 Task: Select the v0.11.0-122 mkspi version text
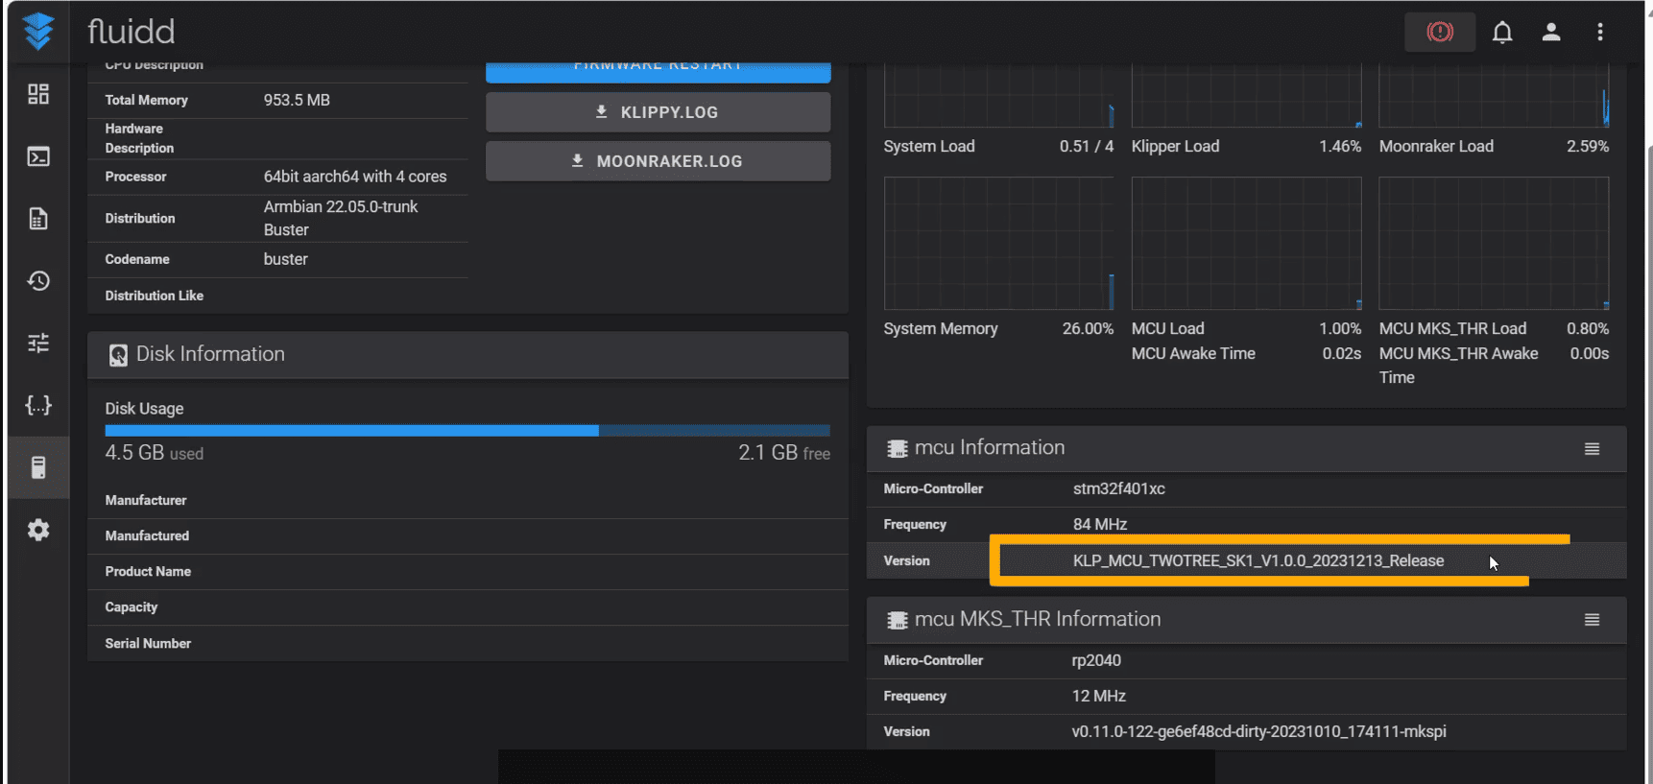1258,731
